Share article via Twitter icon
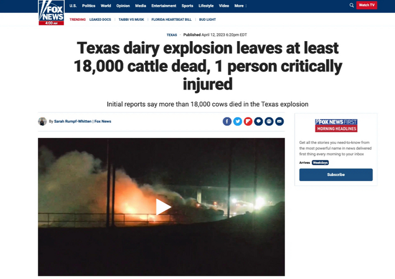This screenshot has height=279, width=395. click(238, 121)
